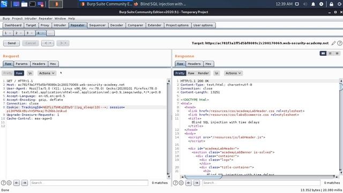Open the Help menu

(71, 19)
